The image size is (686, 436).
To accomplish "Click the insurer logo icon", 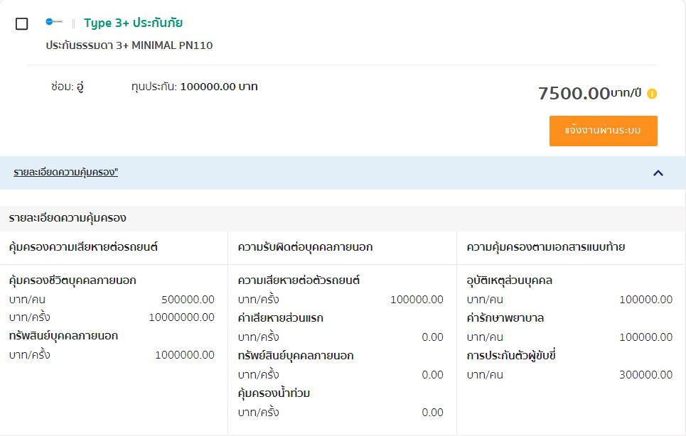I will click(x=55, y=23).
